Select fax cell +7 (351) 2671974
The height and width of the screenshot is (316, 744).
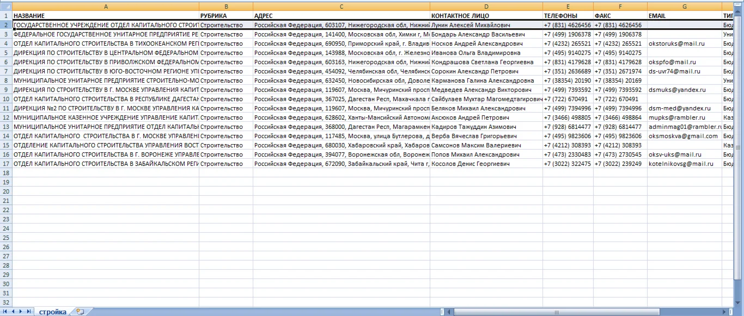(x=620, y=71)
